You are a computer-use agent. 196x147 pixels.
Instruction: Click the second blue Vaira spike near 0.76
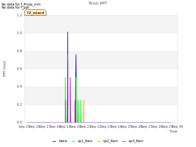tap(76, 66)
